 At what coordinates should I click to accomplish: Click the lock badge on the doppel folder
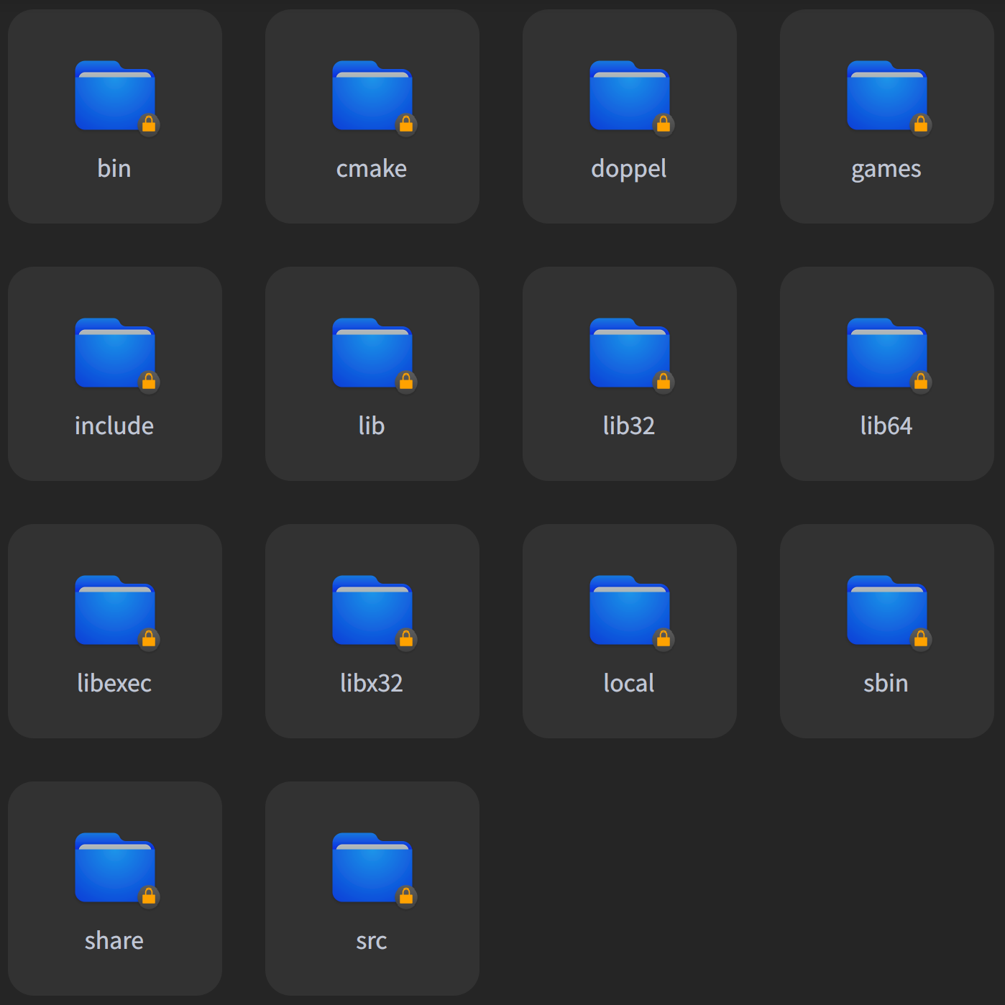664,124
